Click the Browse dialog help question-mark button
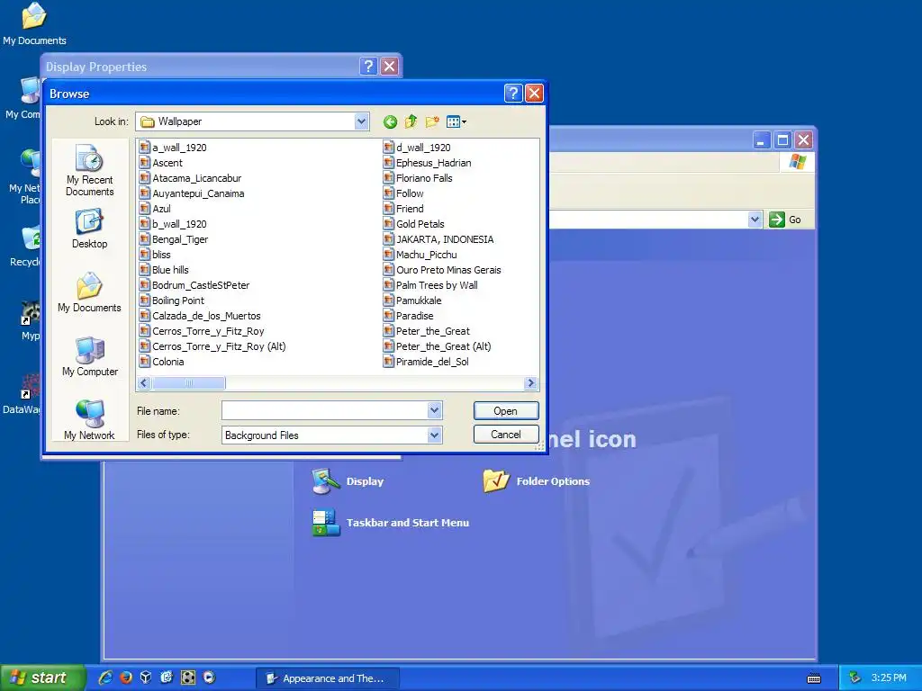 point(512,93)
